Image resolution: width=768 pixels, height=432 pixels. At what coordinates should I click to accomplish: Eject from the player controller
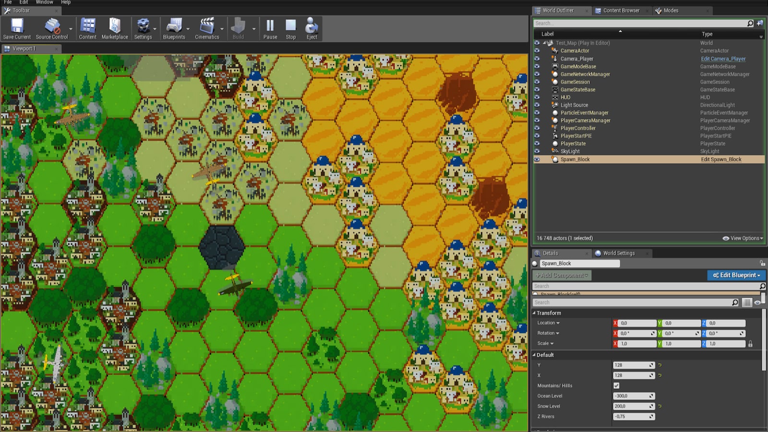(312, 29)
